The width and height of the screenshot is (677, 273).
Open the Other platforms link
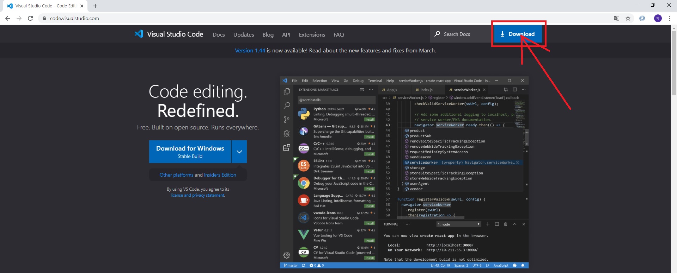point(176,175)
